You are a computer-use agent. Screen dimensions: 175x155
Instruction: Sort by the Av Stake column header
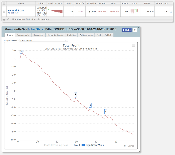coord(91,4)
